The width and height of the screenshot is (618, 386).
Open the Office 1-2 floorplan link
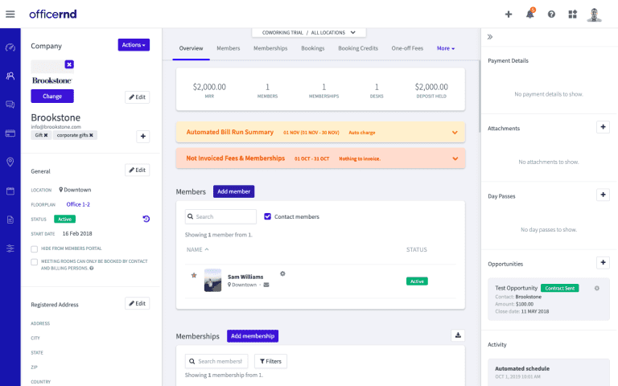(x=78, y=204)
